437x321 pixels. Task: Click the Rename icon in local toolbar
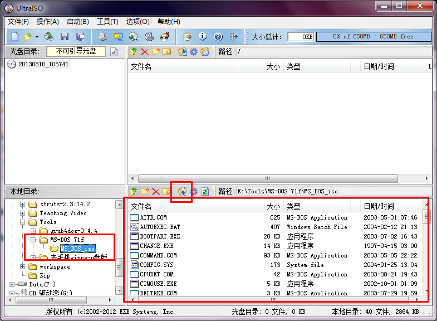pyautogui.click(x=166, y=192)
